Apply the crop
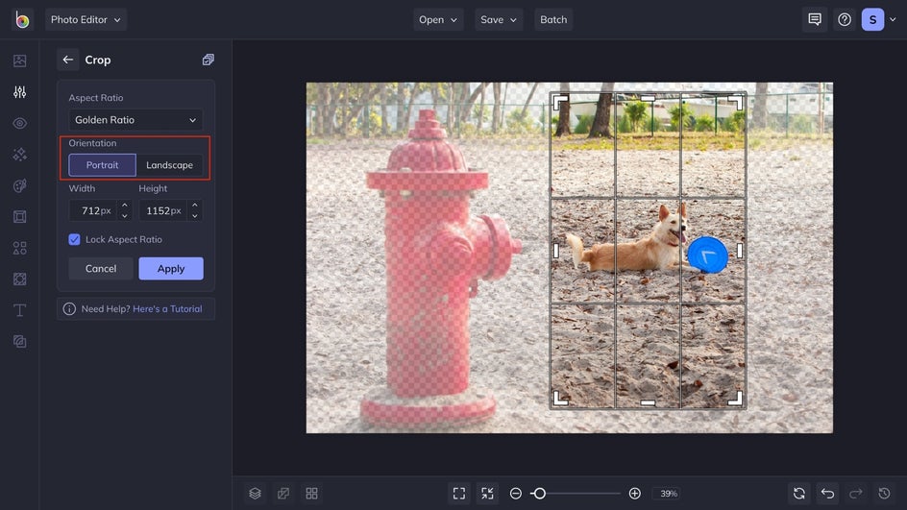The width and height of the screenshot is (907, 510). (x=171, y=268)
